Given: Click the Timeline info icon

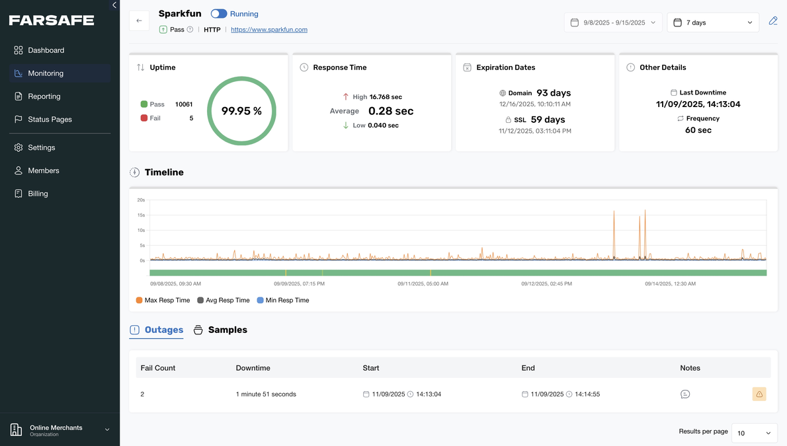Looking at the screenshot, I should (x=134, y=172).
